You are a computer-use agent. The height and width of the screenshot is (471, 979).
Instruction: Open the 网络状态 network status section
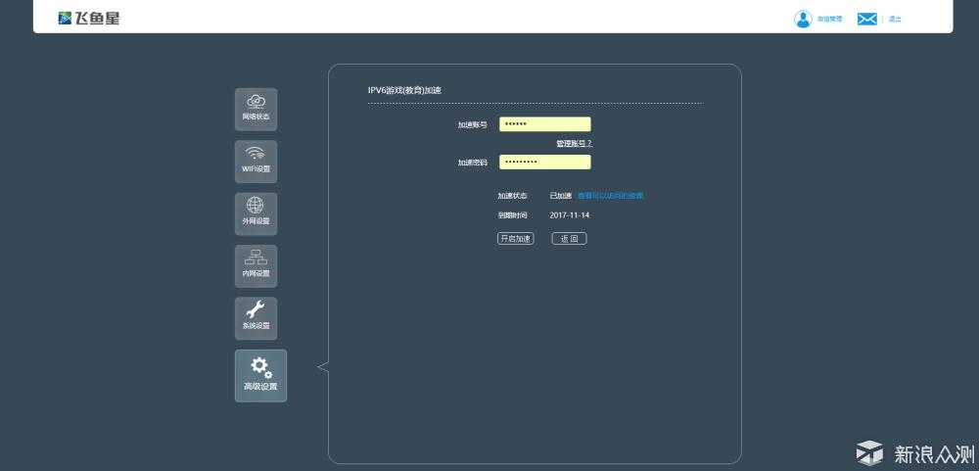coord(256,110)
